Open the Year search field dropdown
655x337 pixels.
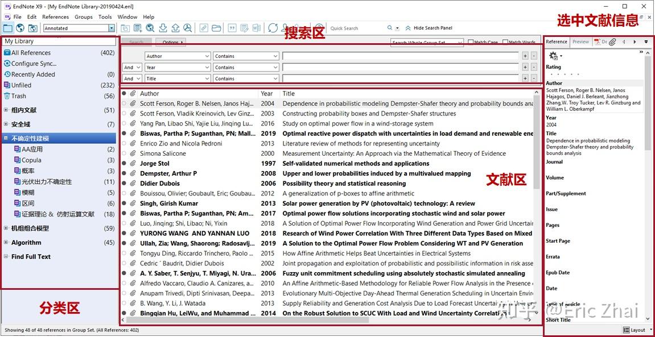178,67
